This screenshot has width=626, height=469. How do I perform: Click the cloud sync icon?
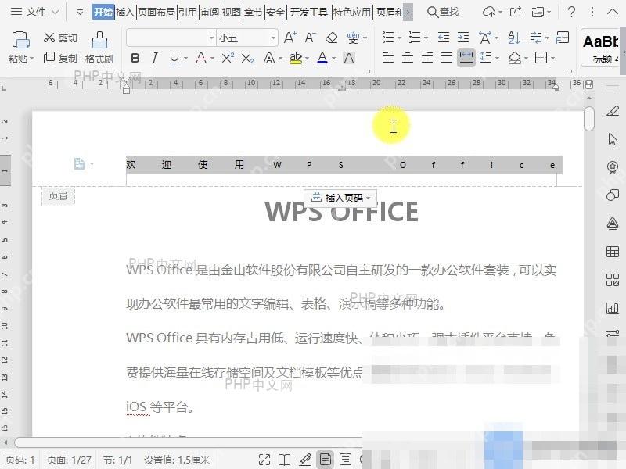pyautogui.click(x=488, y=12)
